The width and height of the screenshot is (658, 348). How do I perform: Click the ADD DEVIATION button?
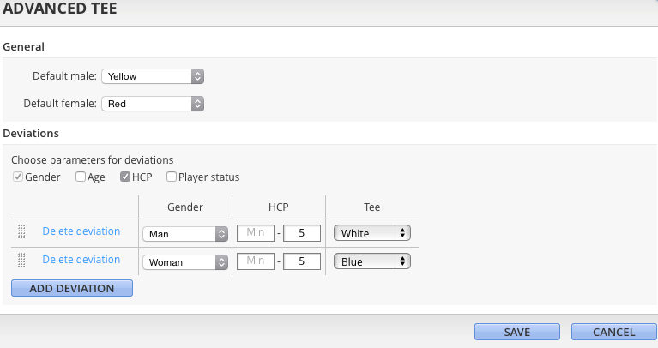coord(72,288)
